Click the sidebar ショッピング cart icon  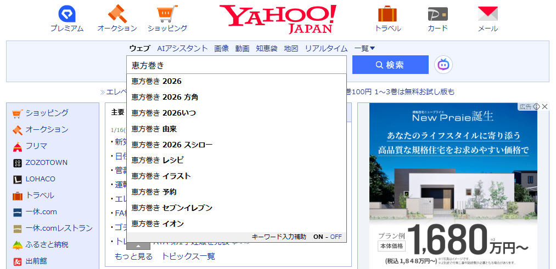click(18, 113)
